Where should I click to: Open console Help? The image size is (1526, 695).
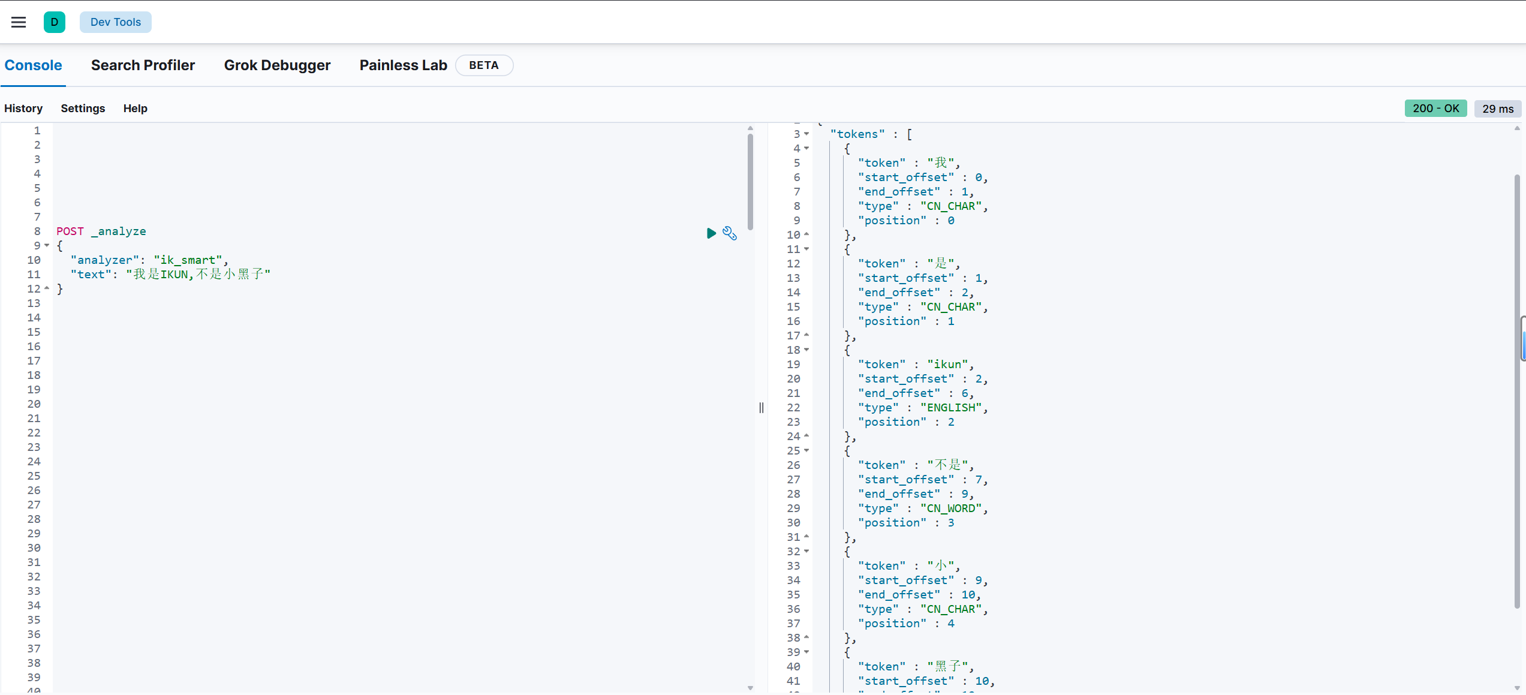point(136,109)
